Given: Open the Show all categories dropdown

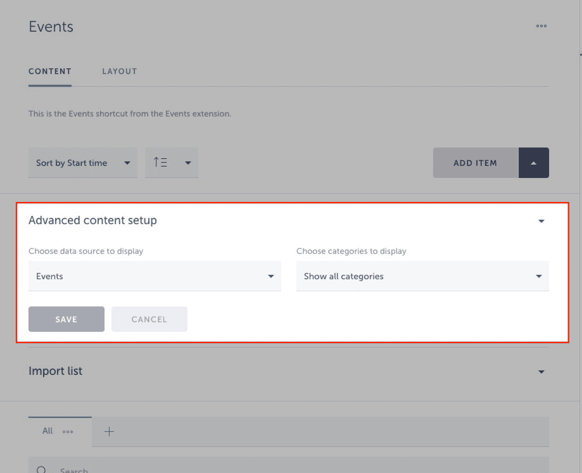Looking at the screenshot, I should tap(422, 277).
